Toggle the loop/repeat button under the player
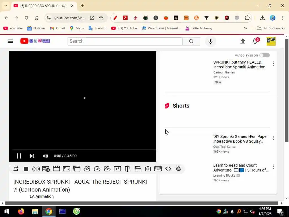 [x=16, y=169]
